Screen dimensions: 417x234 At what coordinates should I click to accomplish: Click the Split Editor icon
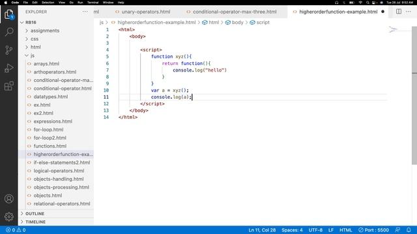point(399,12)
